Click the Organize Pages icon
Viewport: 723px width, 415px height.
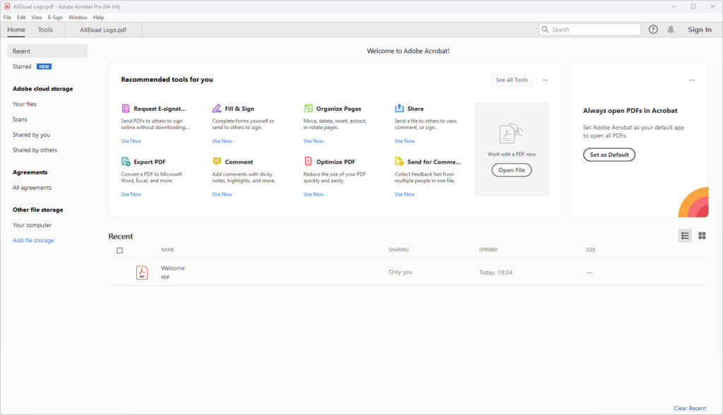(308, 109)
